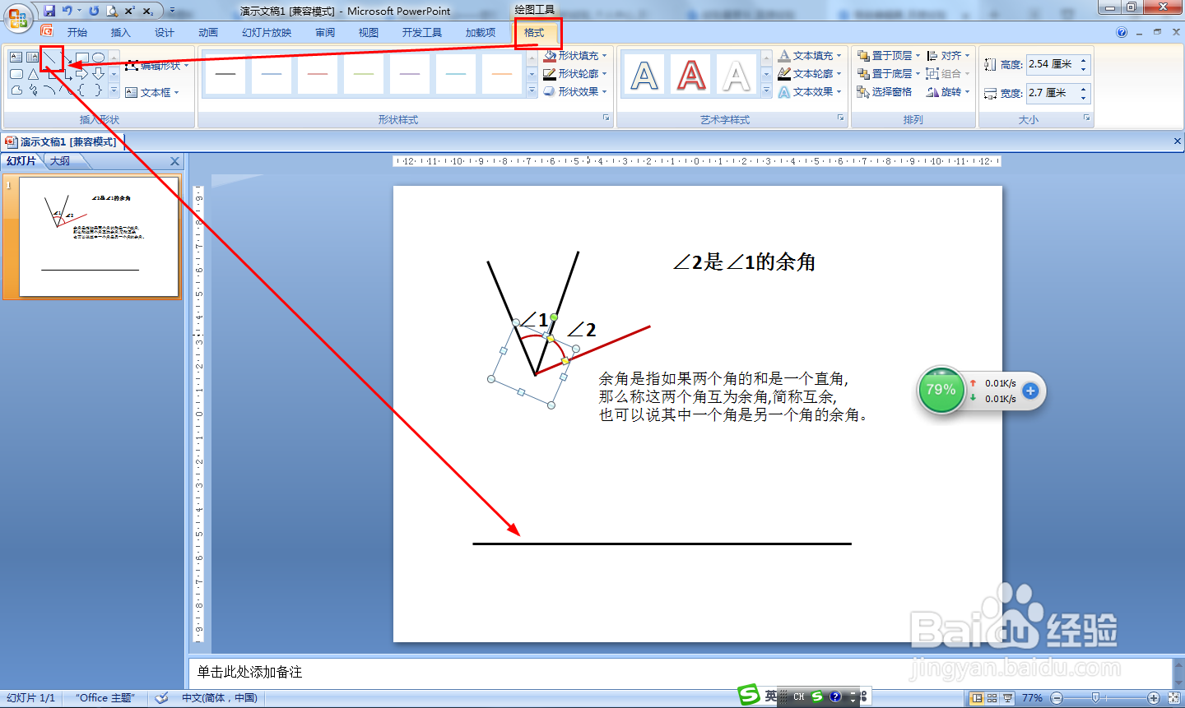1185x708 pixels.
Task: Open 文本效果 dropdown
Action: tap(810, 91)
